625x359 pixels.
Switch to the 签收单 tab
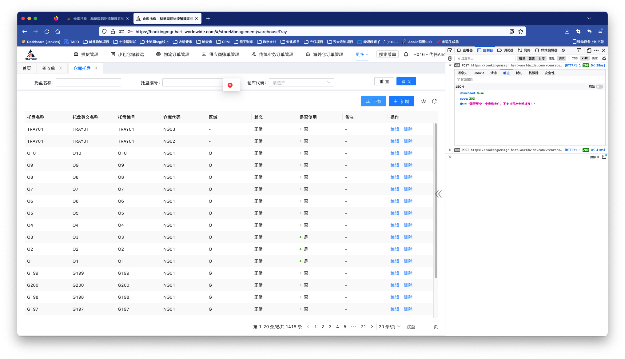pos(49,68)
